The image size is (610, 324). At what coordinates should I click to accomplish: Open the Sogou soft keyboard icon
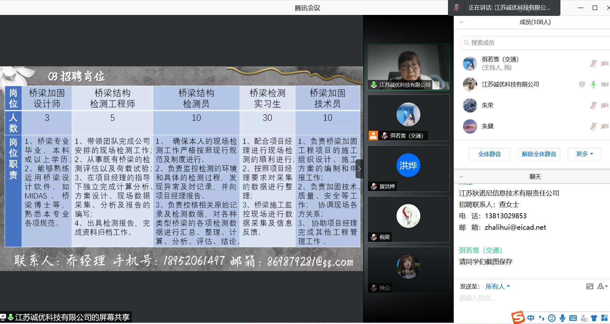573,318
